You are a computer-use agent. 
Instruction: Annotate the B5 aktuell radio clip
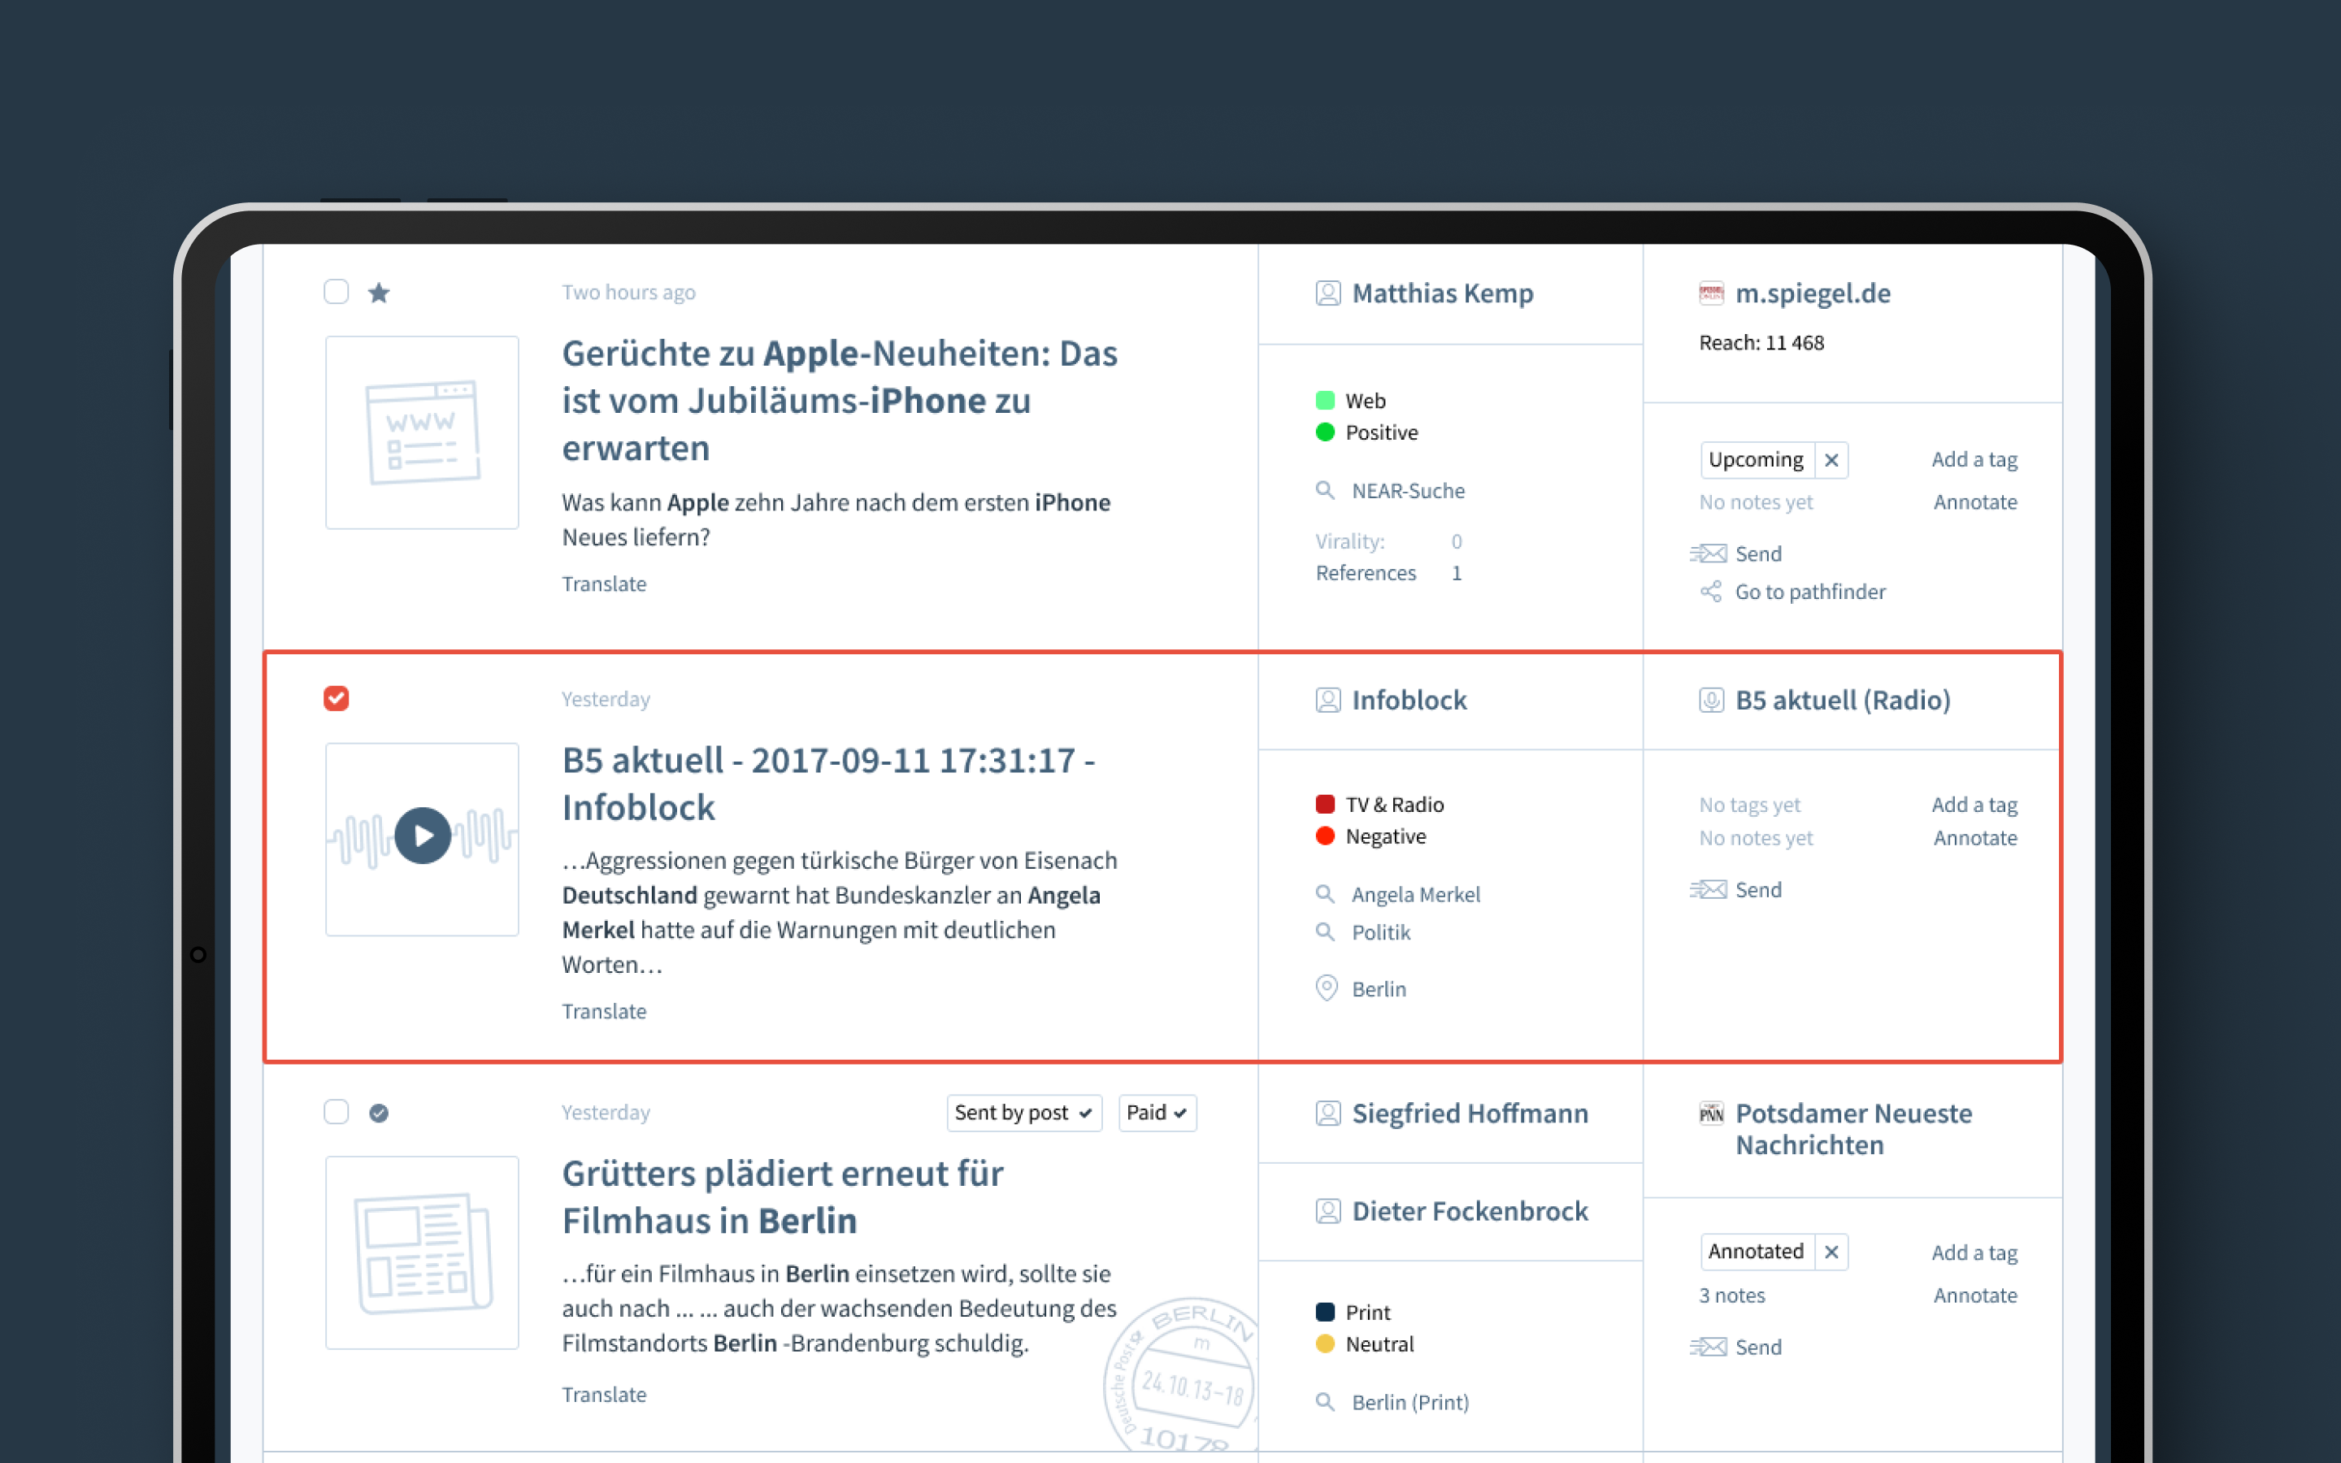(x=1975, y=838)
